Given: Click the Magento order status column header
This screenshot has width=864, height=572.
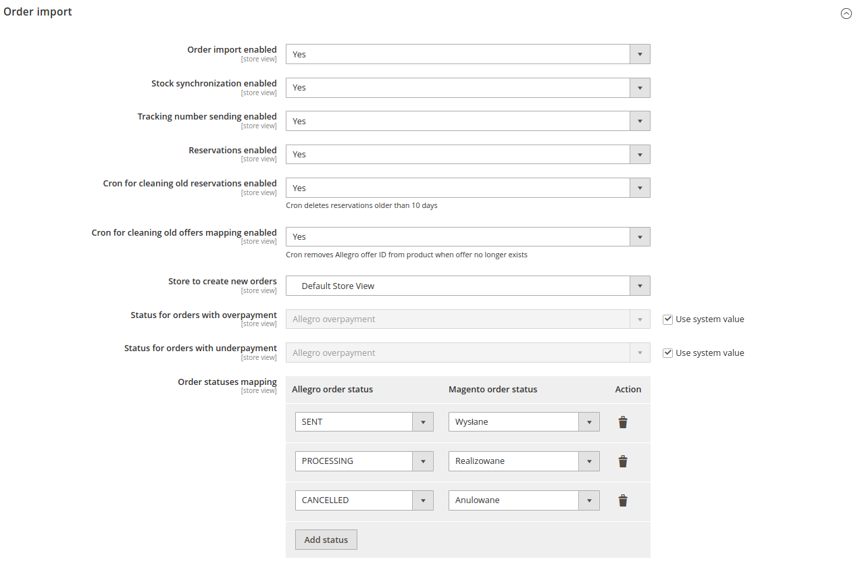Looking at the screenshot, I should [493, 390].
